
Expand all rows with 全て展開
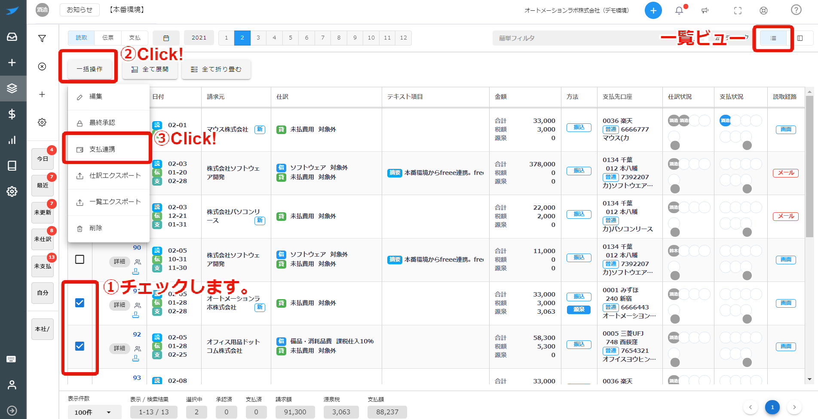150,69
